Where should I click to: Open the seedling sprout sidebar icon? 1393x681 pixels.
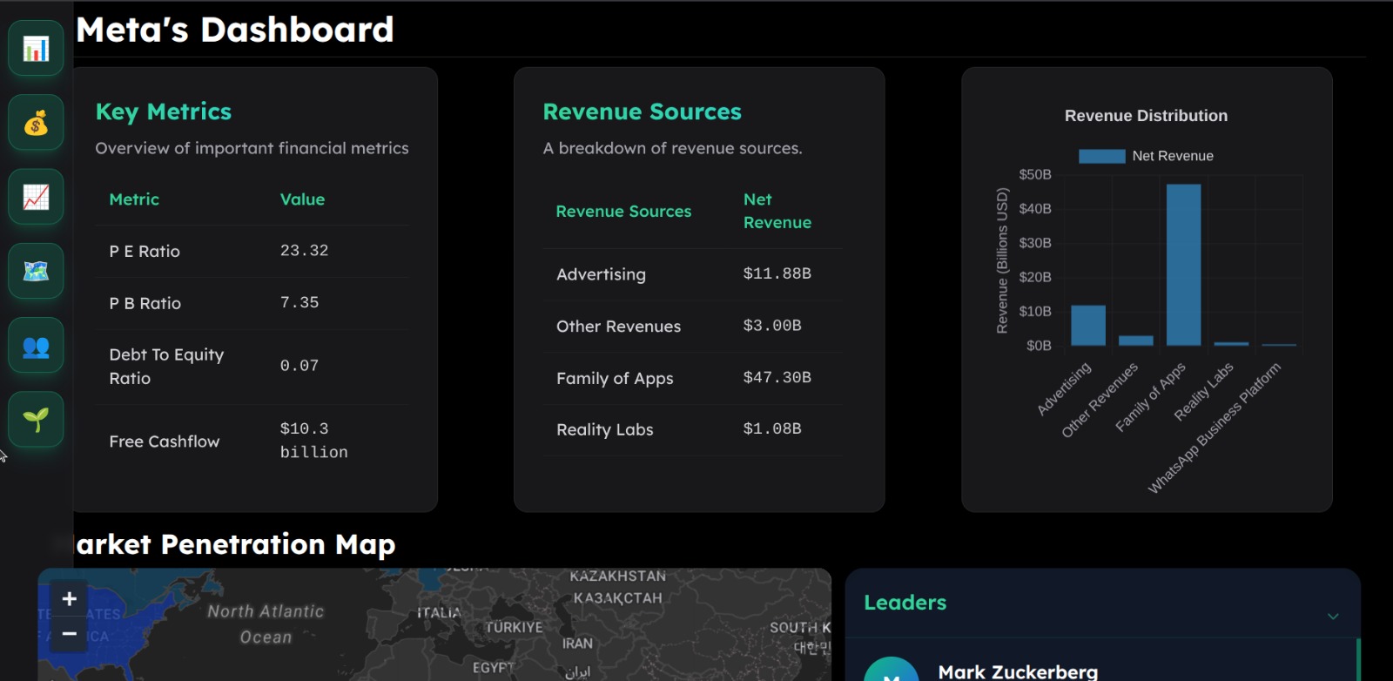[36, 420]
